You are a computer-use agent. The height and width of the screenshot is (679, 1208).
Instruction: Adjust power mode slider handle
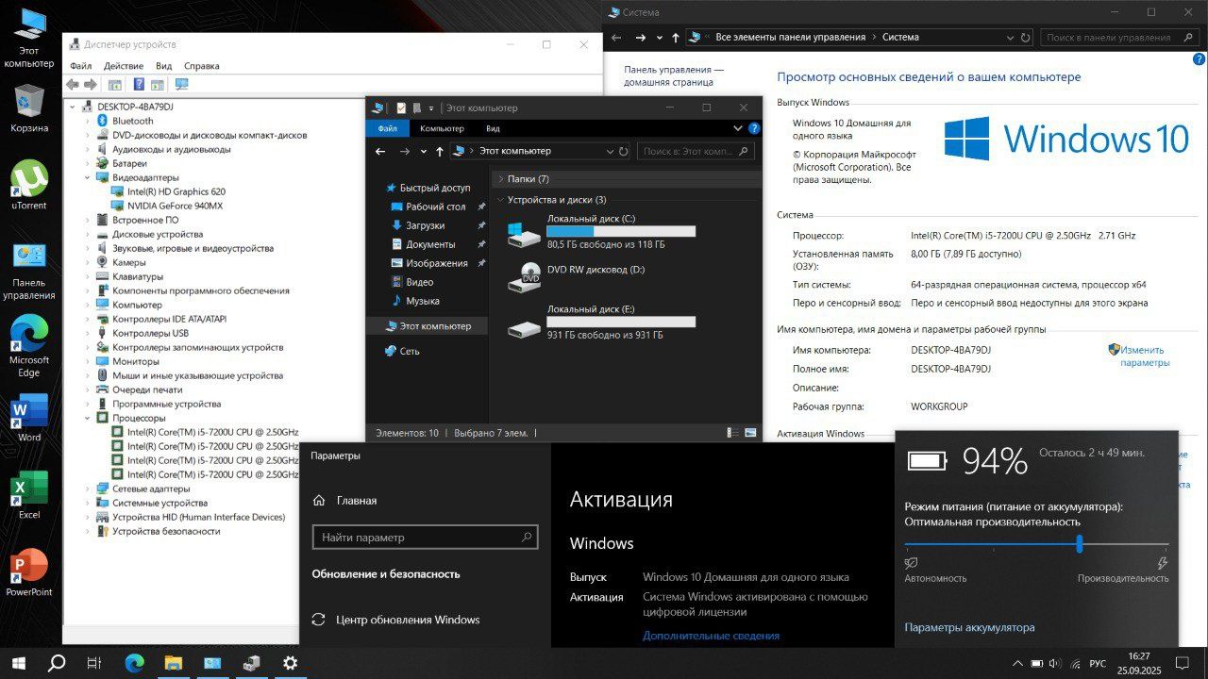click(x=1079, y=544)
